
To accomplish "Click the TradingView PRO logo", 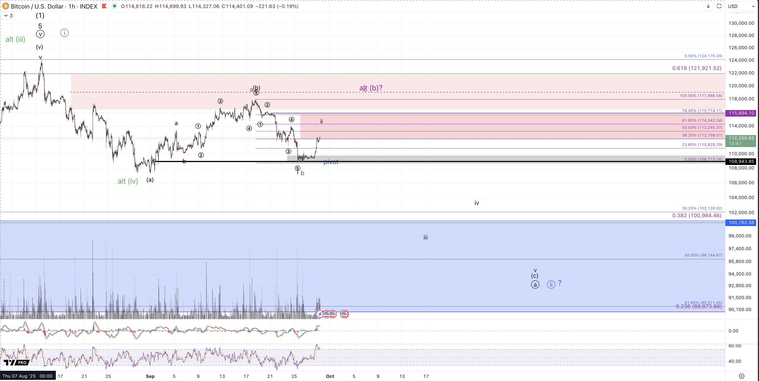I will (x=17, y=363).
